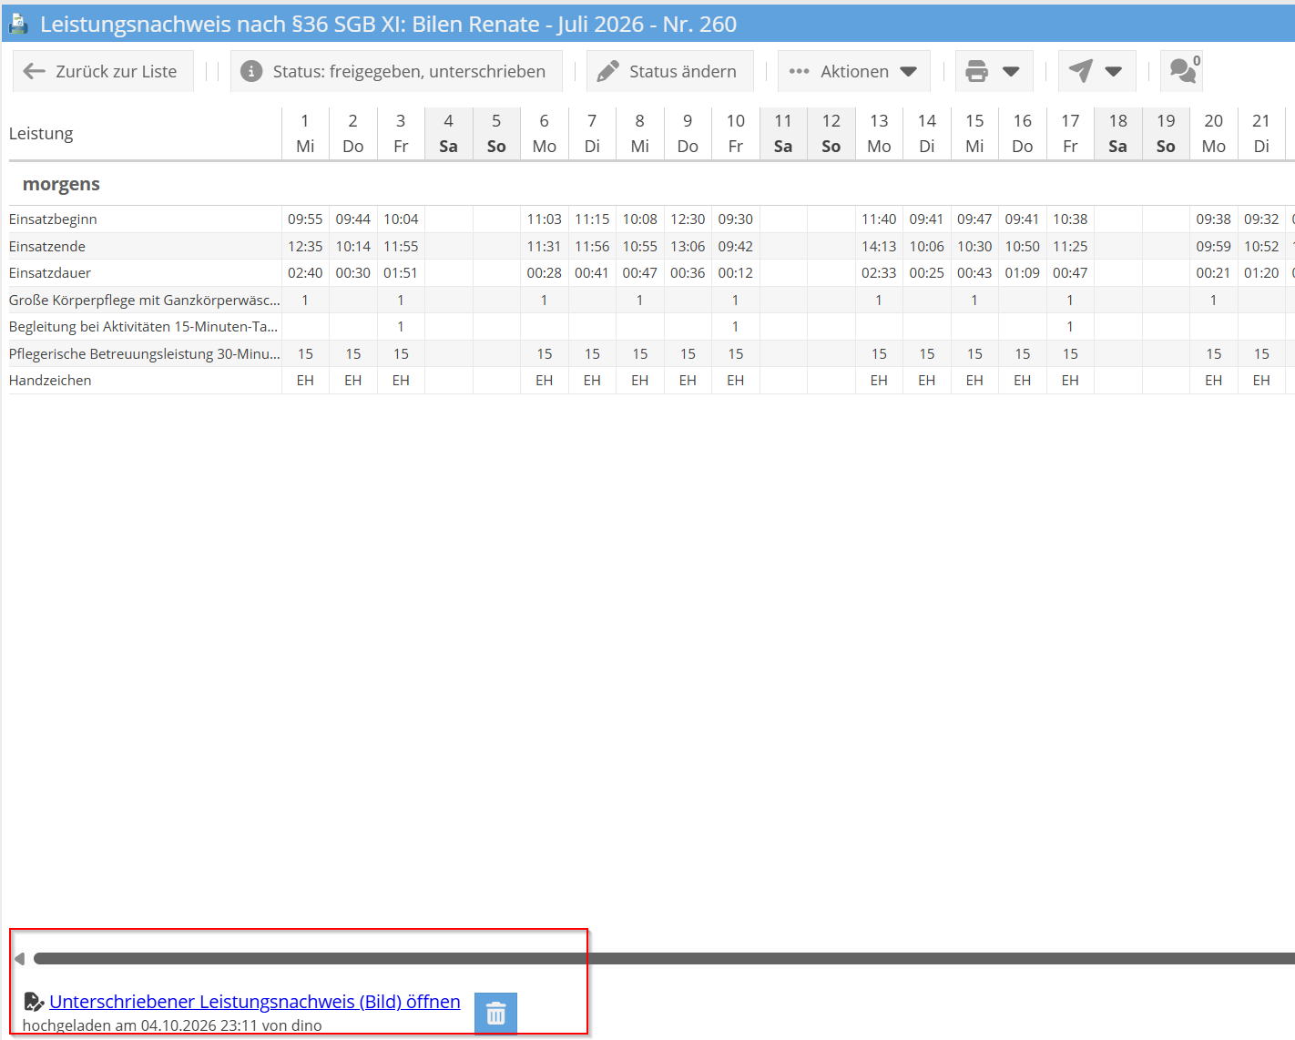Click the 'Einsatzbeginn' row label
Screen dimensions: 1295x1040
pos(53,219)
